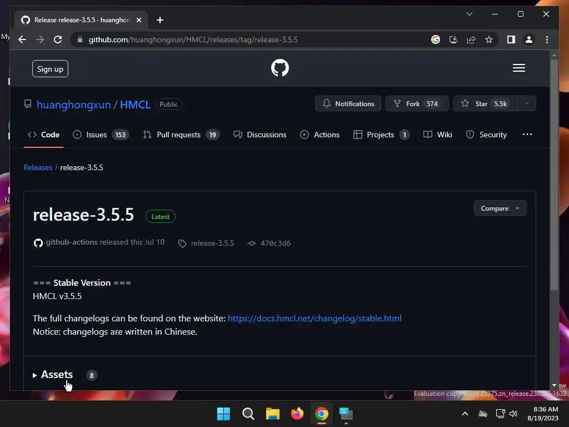569x427 pixels.
Task: Open release-3.5.5 tag link
Action: pos(212,244)
